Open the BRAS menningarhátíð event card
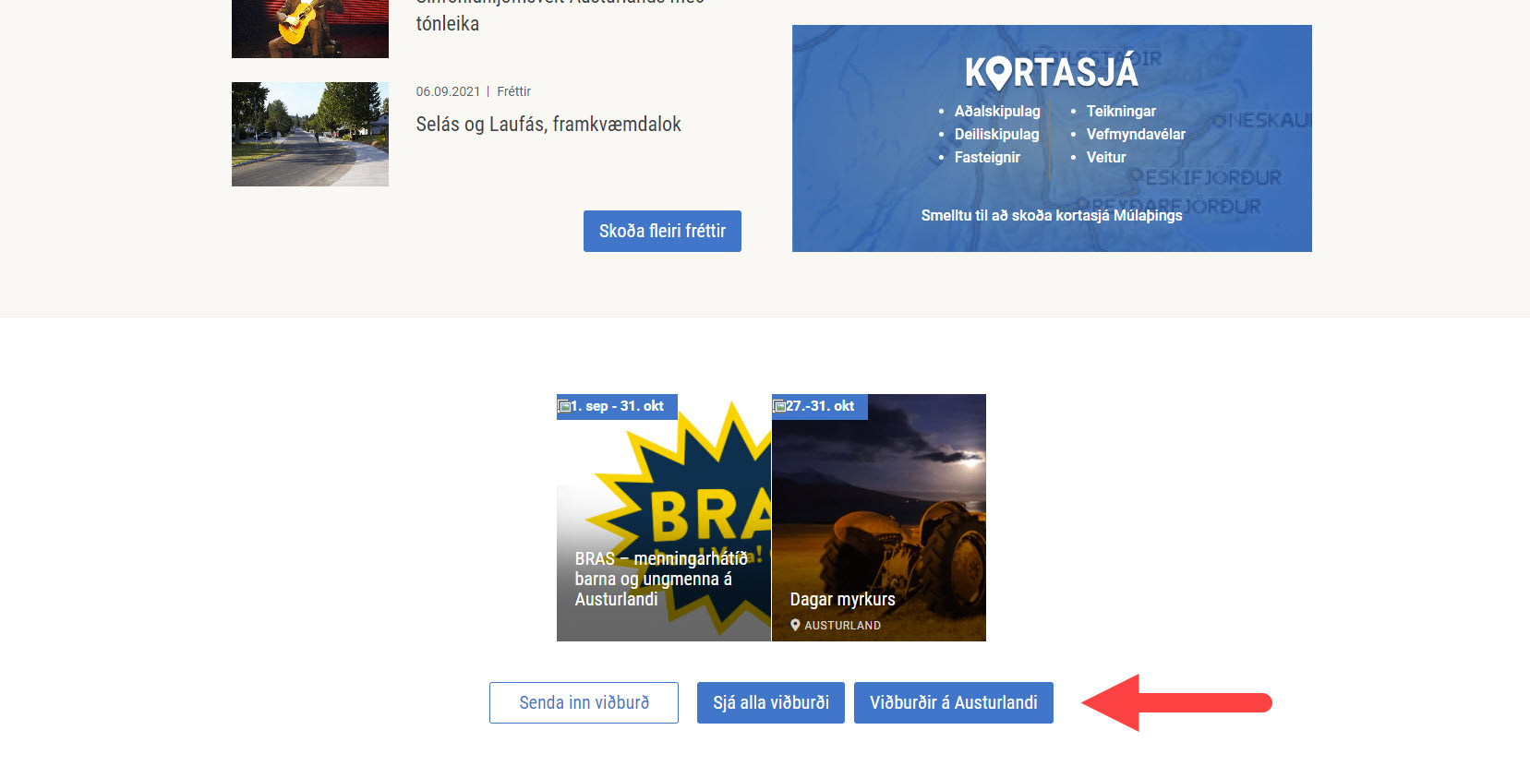 tap(664, 518)
